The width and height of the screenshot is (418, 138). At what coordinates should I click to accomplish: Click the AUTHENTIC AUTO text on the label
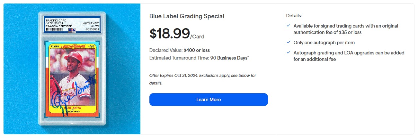[92, 24]
